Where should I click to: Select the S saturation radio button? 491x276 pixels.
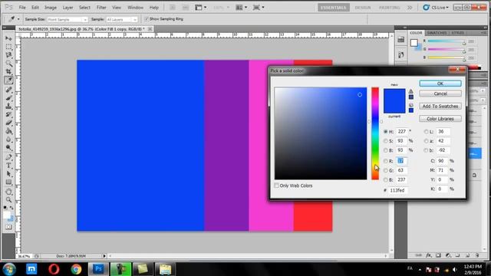click(385, 141)
